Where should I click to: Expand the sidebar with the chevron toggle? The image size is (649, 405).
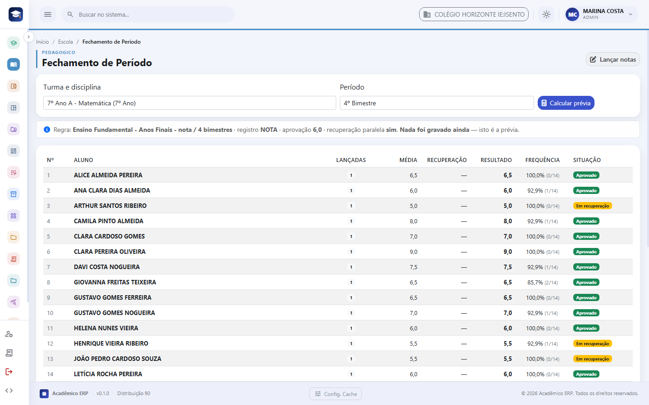coord(28,37)
